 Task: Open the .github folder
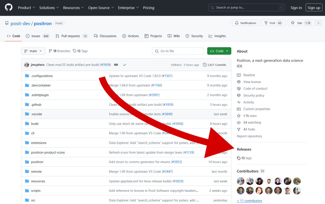tap(36, 104)
